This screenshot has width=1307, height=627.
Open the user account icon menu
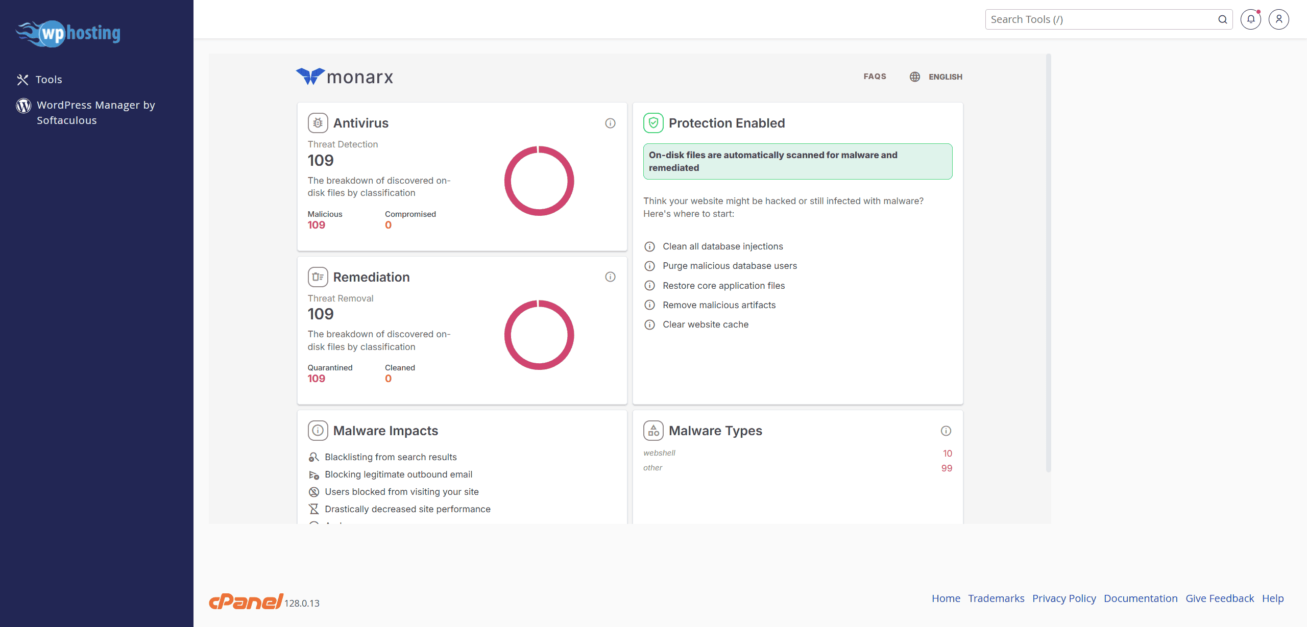pos(1278,19)
